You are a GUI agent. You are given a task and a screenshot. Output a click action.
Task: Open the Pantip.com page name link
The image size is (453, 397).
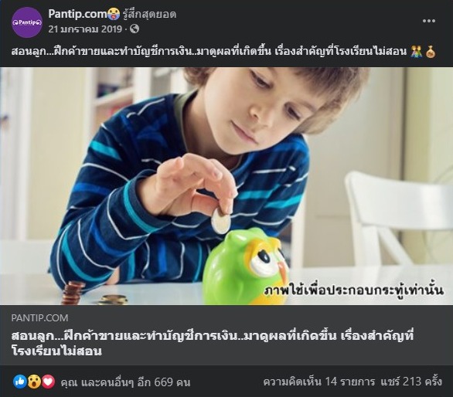78,14
